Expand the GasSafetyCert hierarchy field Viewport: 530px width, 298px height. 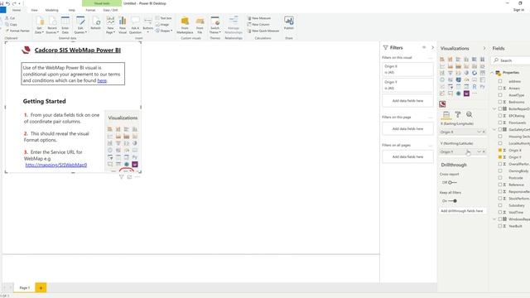click(494, 130)
